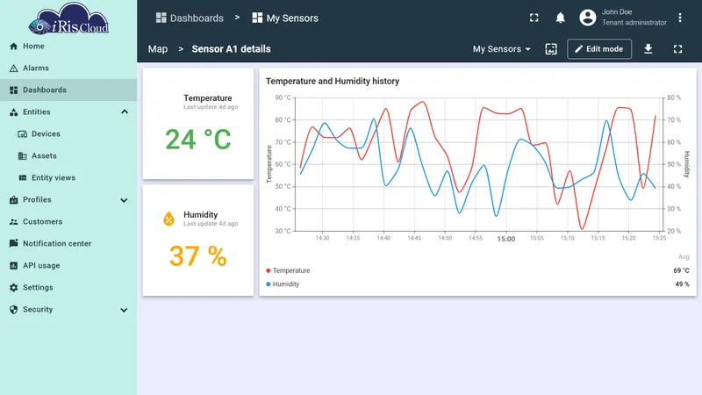Expand the Security section chevron

(124, 310)
